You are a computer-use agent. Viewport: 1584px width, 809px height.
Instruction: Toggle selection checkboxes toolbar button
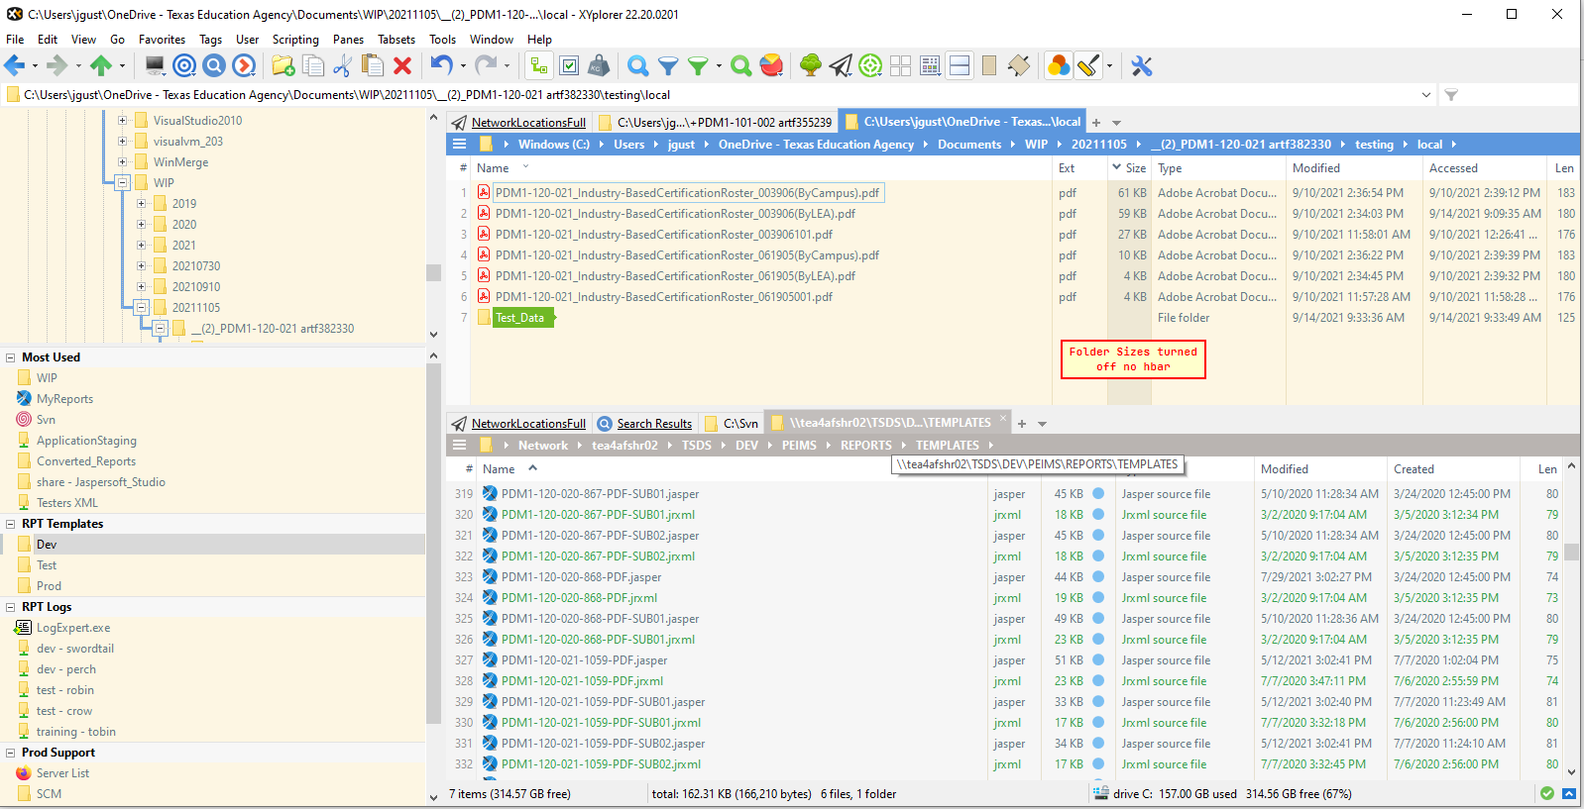569,66
